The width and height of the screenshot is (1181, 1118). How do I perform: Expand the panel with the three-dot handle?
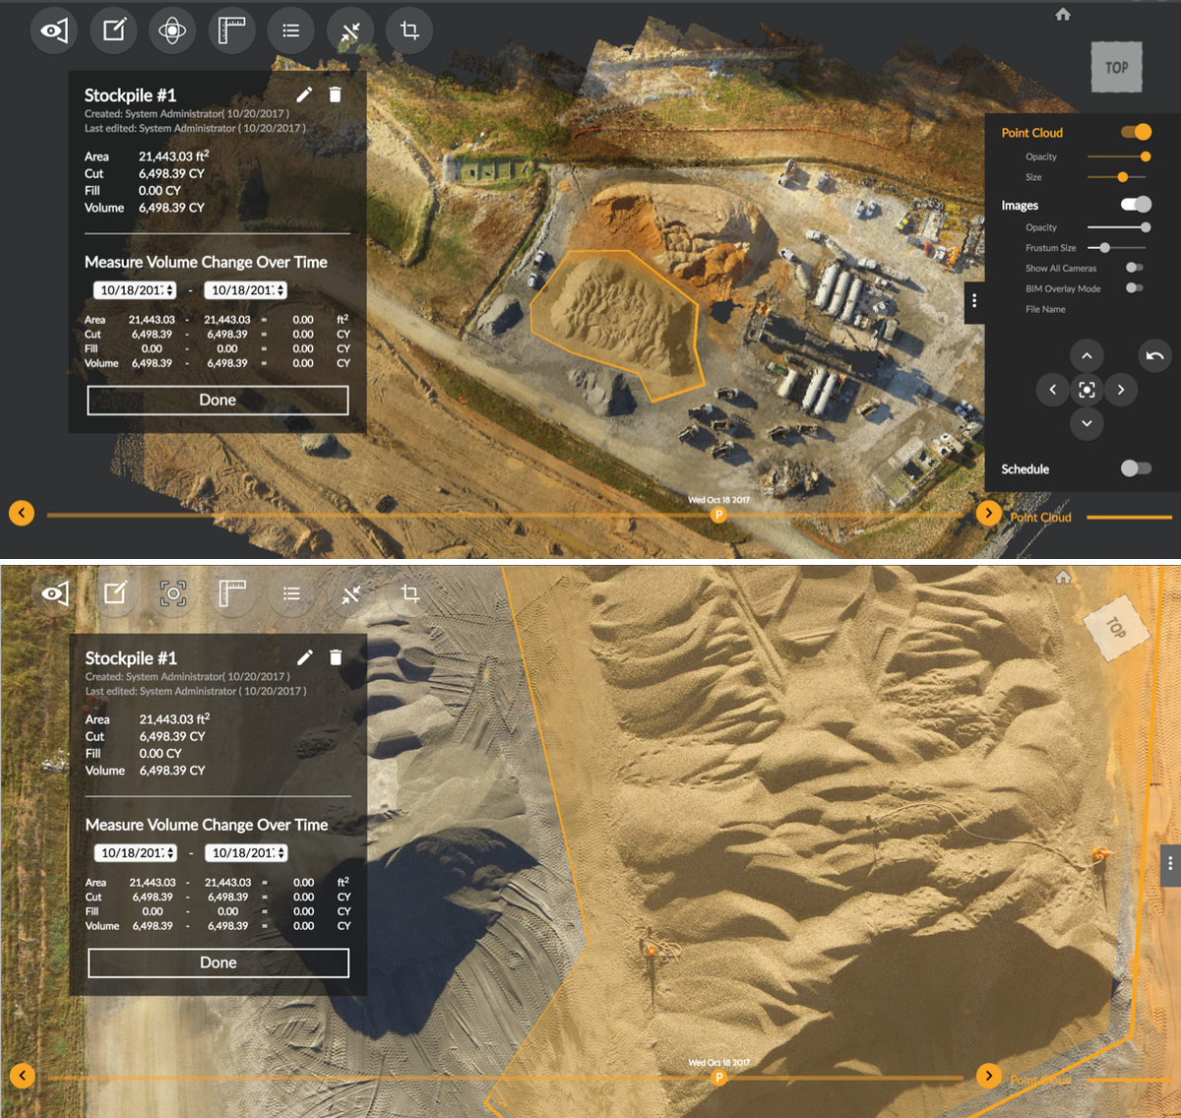click(974, 302)
